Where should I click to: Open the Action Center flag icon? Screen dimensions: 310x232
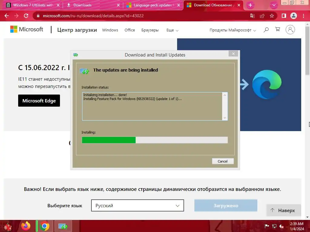(x=267, y=226)
